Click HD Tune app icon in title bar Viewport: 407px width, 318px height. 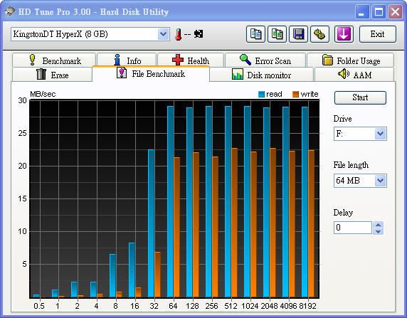tap(10, 11)
